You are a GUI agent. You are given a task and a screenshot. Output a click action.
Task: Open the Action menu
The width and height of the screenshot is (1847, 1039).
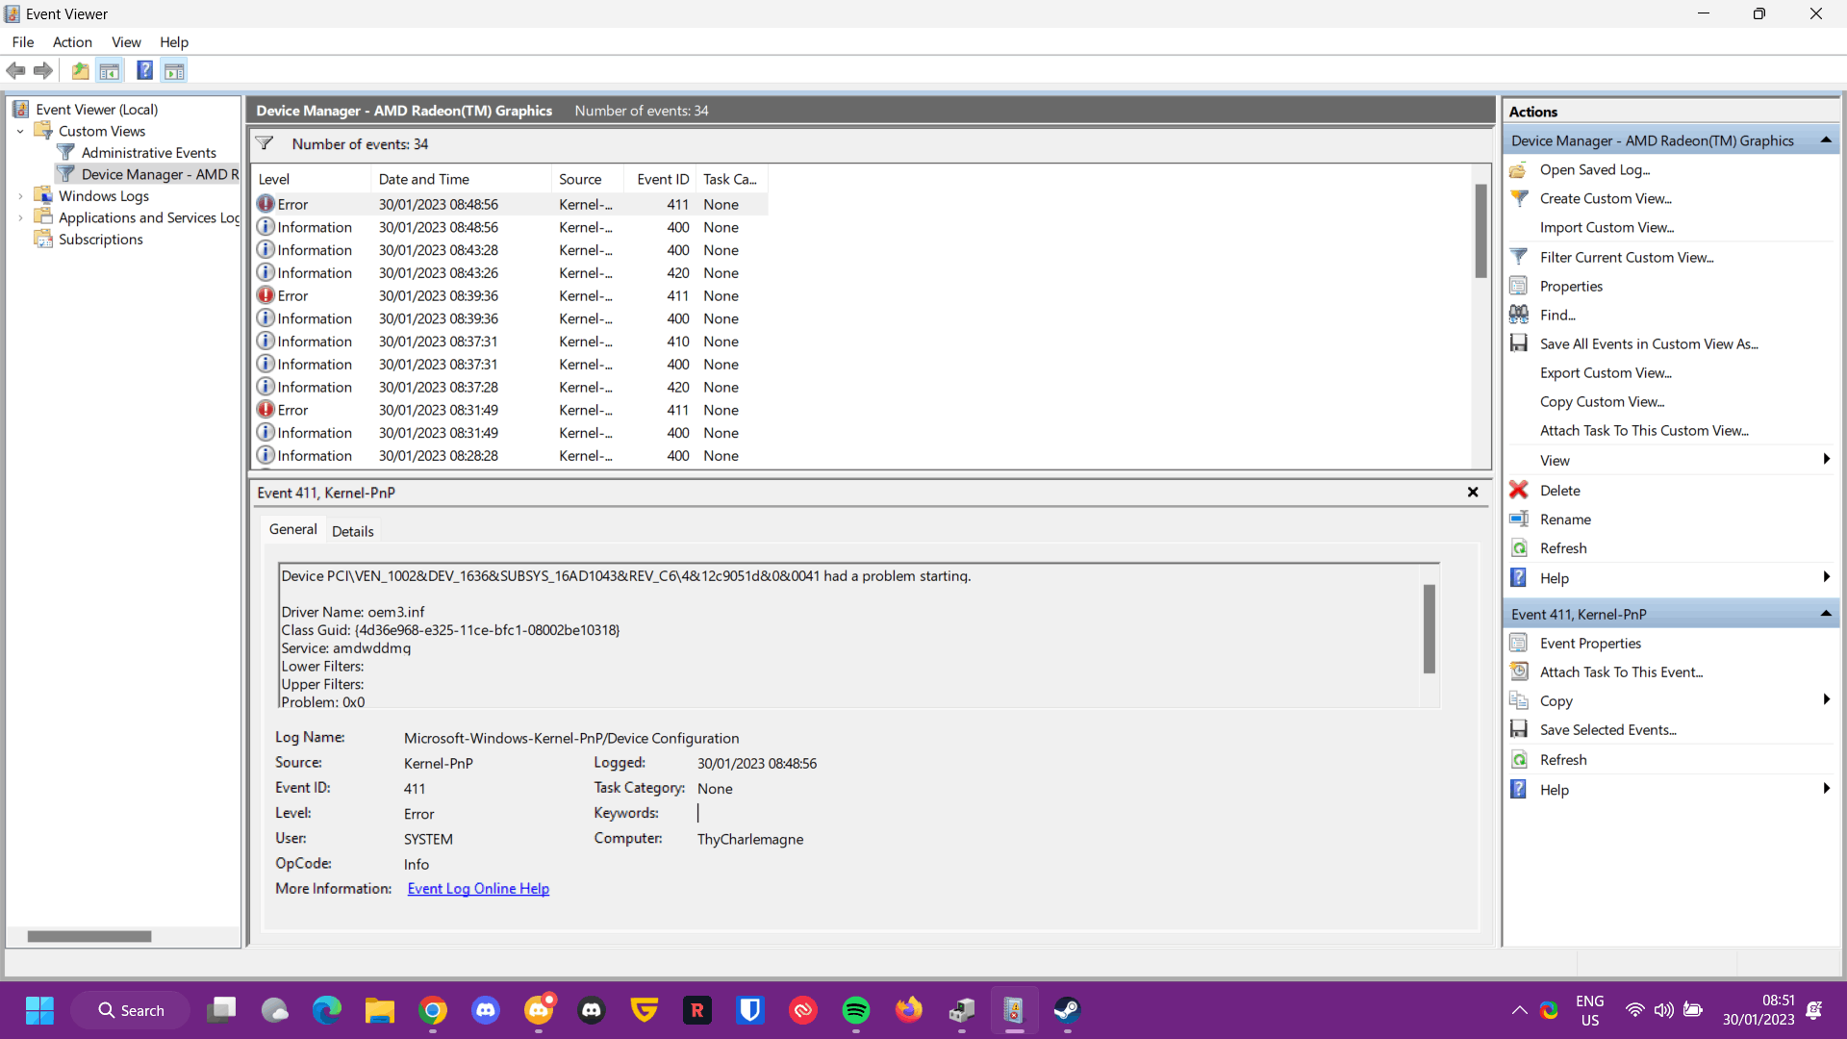point(72,41)
